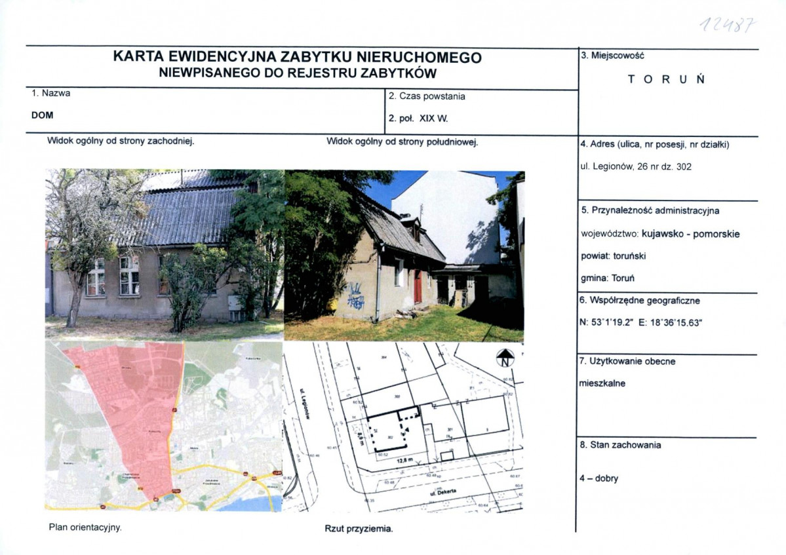Click the coordinates 'N: 53°1'19.2" E: 18°36'15.63"'

pos(640,323)
